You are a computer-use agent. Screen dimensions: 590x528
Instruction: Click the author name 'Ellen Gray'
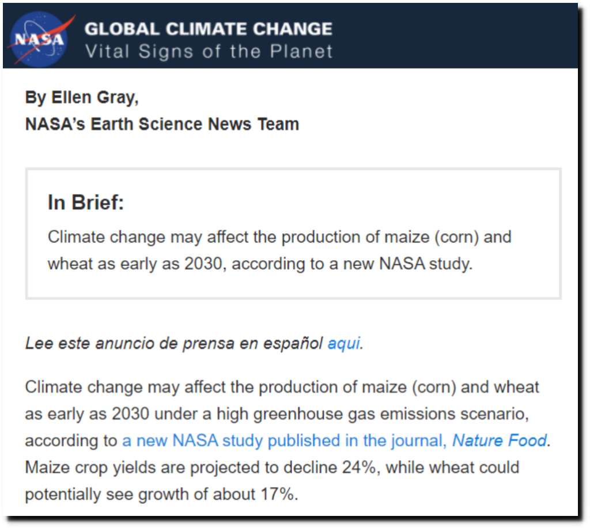92,97
